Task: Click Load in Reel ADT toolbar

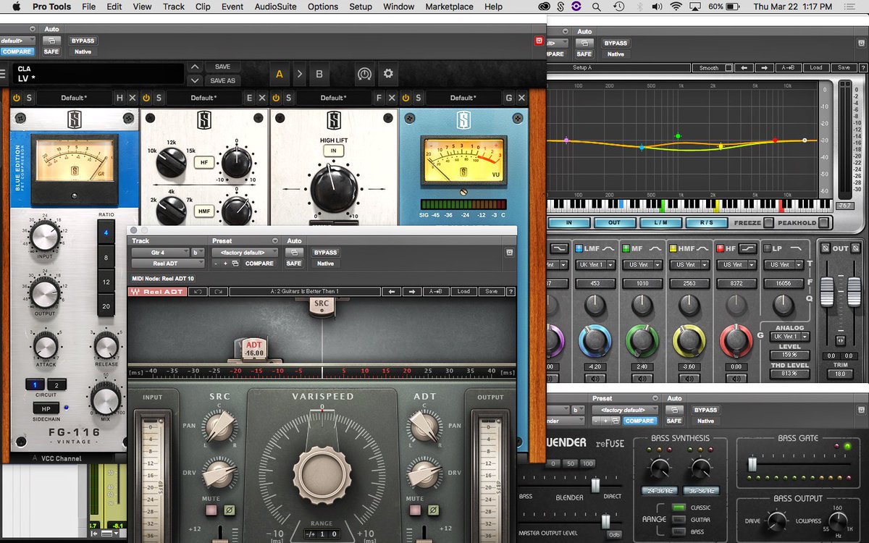Action: [x=463, y=292]
